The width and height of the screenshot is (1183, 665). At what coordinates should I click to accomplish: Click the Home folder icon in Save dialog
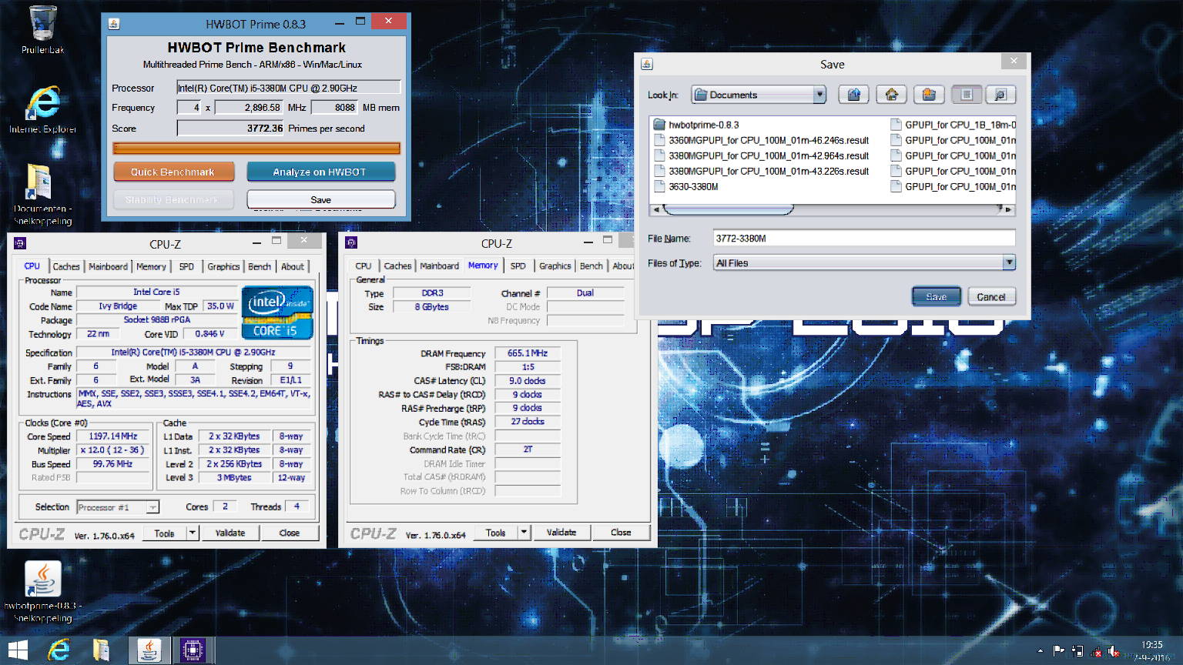(891, 95)
